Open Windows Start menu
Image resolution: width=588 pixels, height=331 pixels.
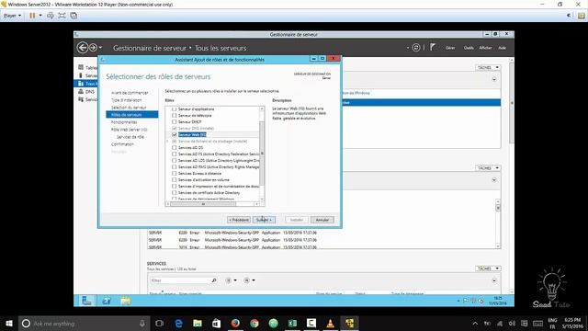(9, 323)
